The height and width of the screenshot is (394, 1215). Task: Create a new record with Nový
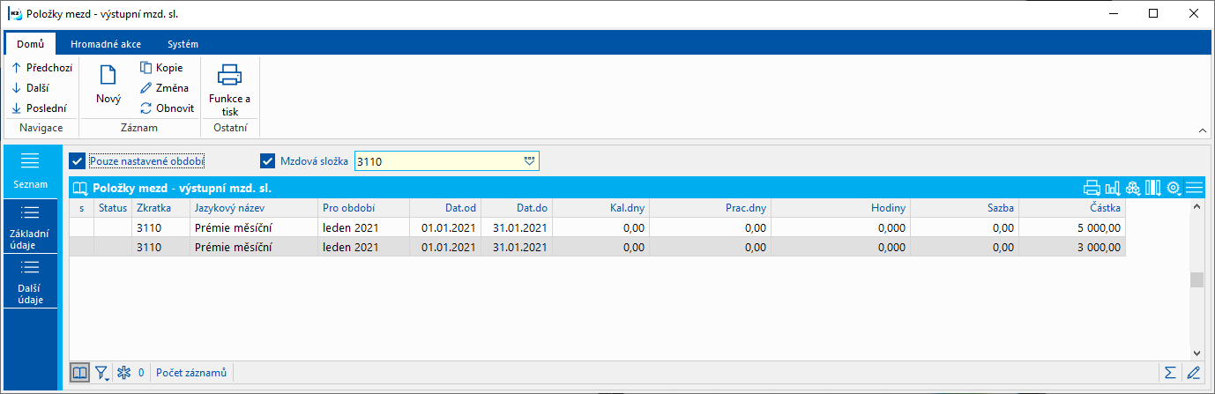108,85
